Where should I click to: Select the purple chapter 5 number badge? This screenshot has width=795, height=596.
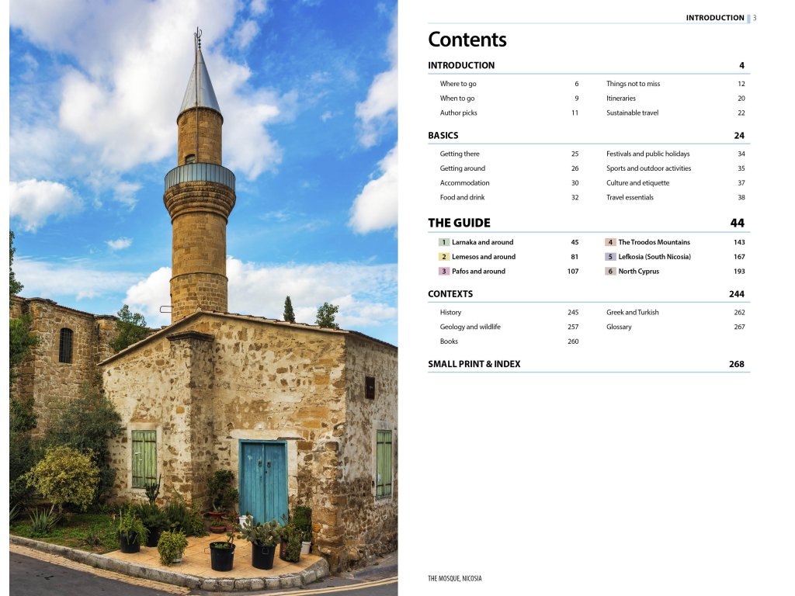point(610,257)
